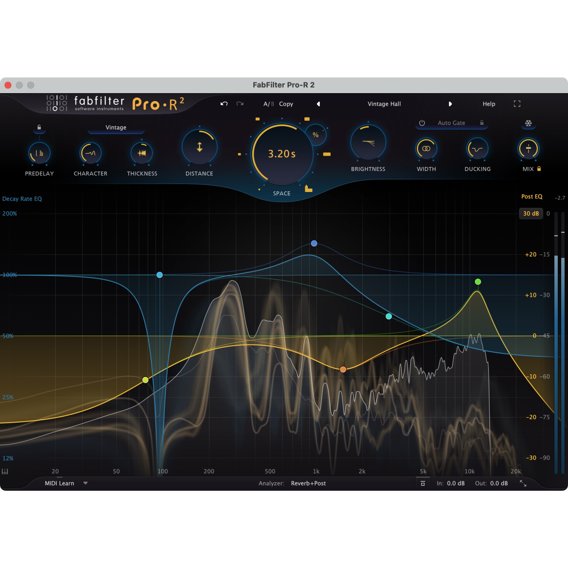Open the Vintage Hall preset browser
Screen dimensions: 568x568
(x=384, y=104)
